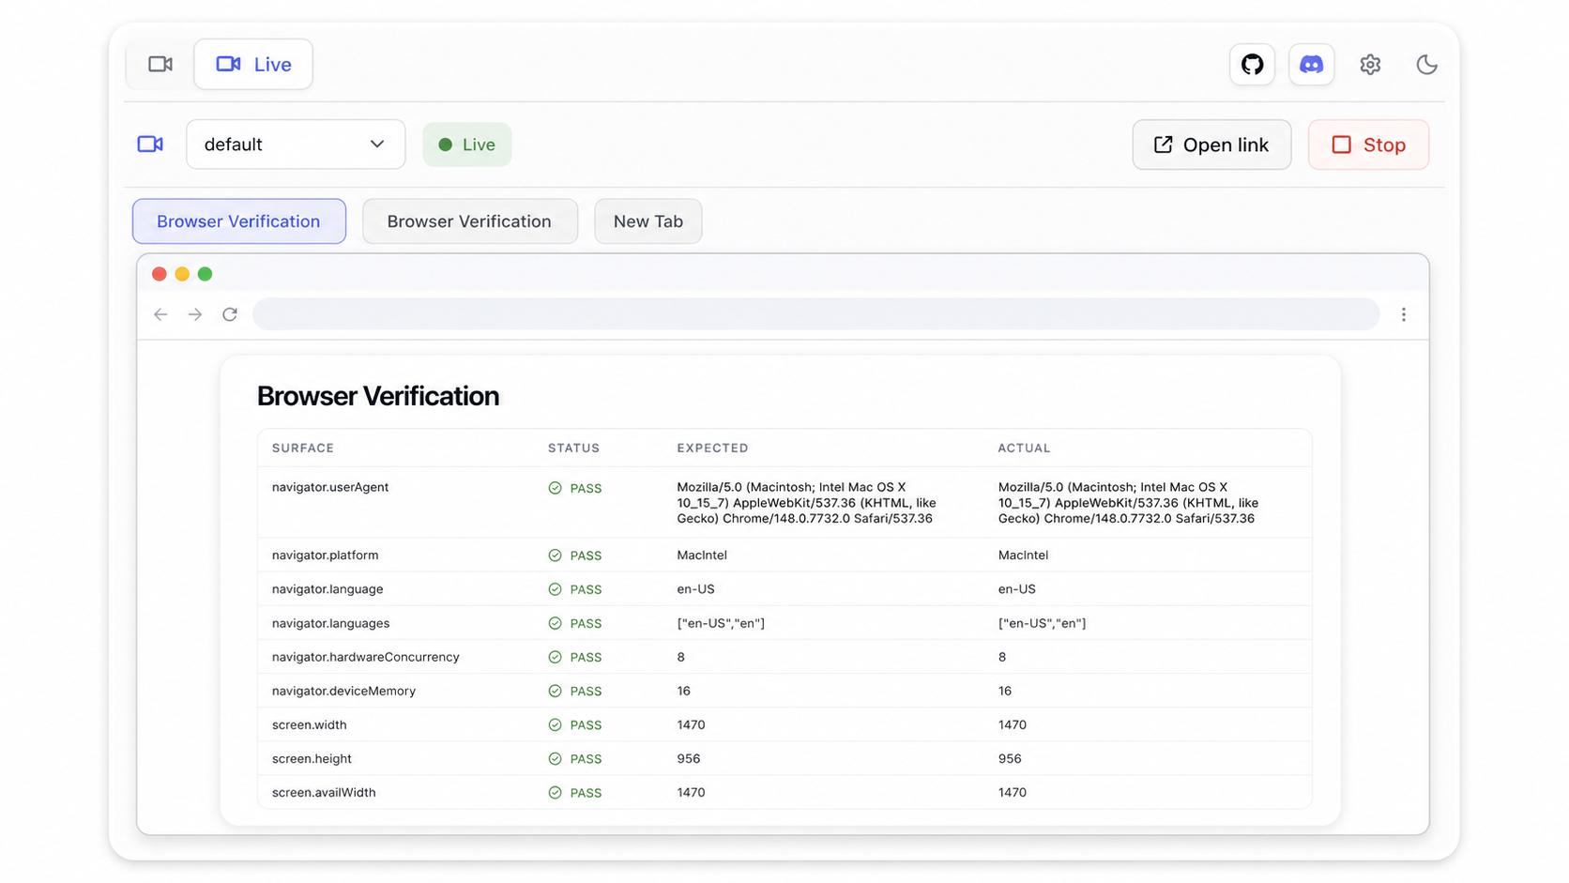
Task: Click PASS check icon for screen.width
Action: [x=556, y=724]
